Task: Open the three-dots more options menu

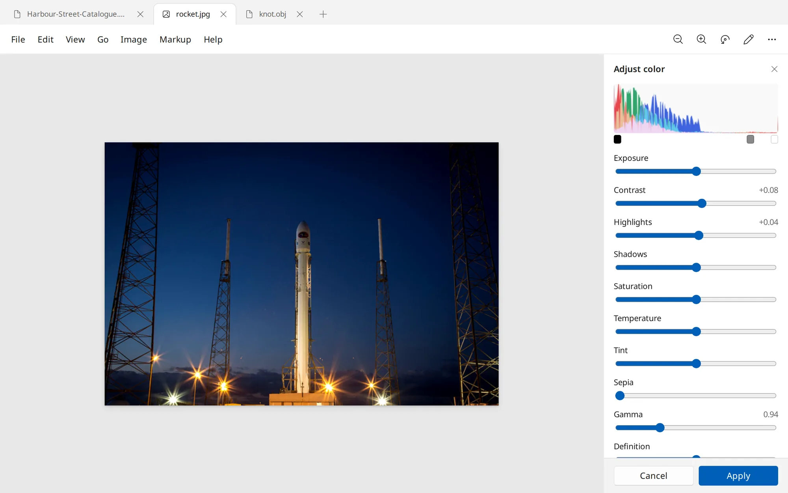Action: pyautogui.click(x=772, y=39)
